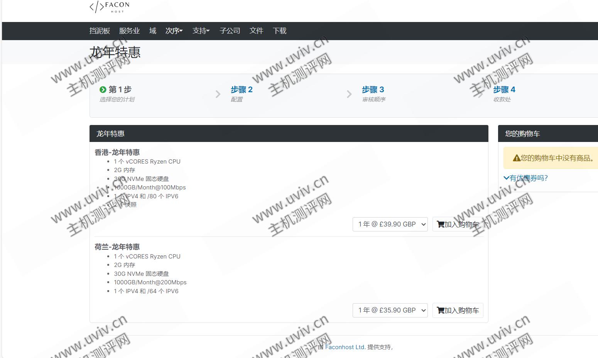Click the cart icon in Netherlands plan button
This screenshot has height=358, width=598.
click(x=440, y=310)
